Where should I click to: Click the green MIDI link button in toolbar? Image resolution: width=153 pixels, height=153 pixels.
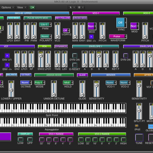32,7
